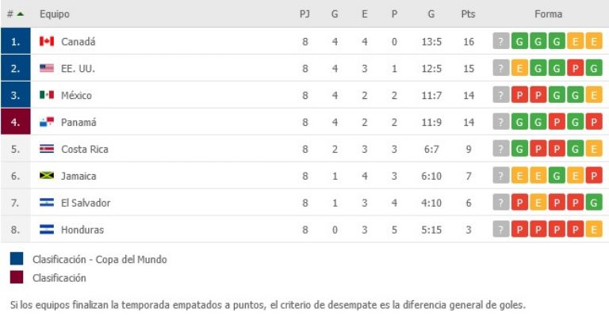
Task: Sort table by the # rank arrow
Action: [x=21, y=14]
